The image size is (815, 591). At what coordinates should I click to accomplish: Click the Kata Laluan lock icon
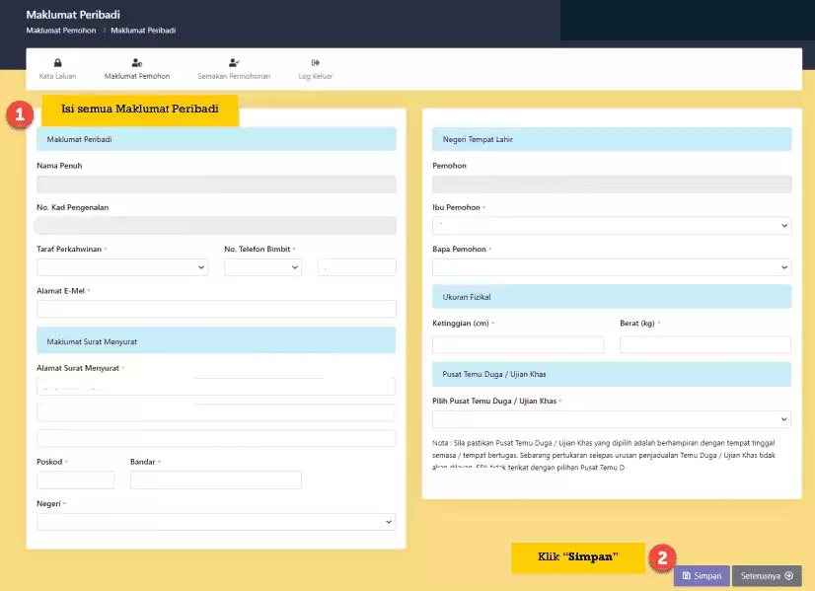pyautogui.click(x=58, y=63)
